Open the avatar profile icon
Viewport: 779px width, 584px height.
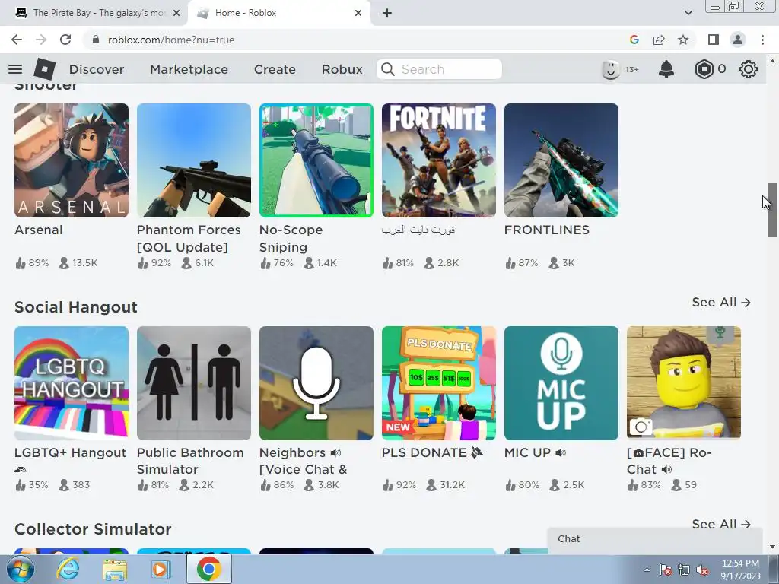pyautogui.click(x=611, y=69)
